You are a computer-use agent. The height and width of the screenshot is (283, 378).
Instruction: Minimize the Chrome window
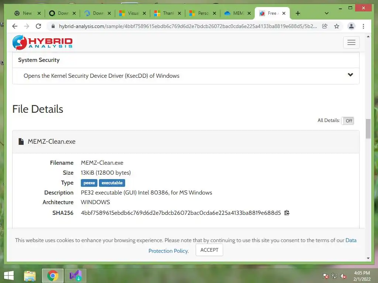click(340, 8)
